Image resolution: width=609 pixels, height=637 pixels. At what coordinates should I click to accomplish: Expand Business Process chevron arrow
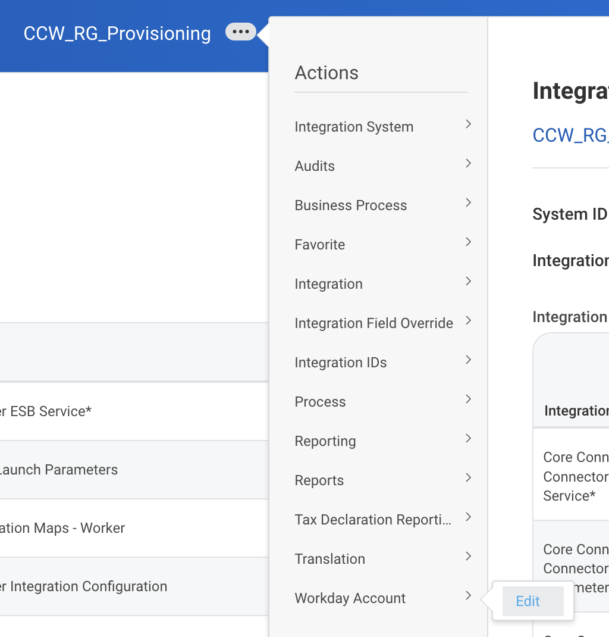click(468, 203)
